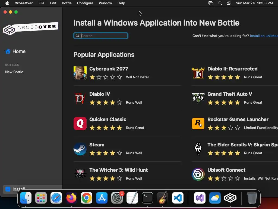The image size is (278, 209).
Task: Select The Witcher 3: Wild Hunt title
Action: click(118, 170)
